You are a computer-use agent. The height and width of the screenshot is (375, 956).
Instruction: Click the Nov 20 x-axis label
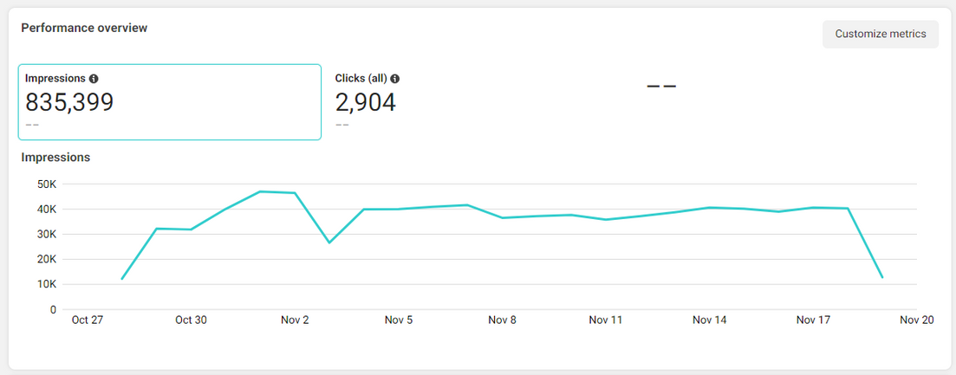(x=916, y=320)
